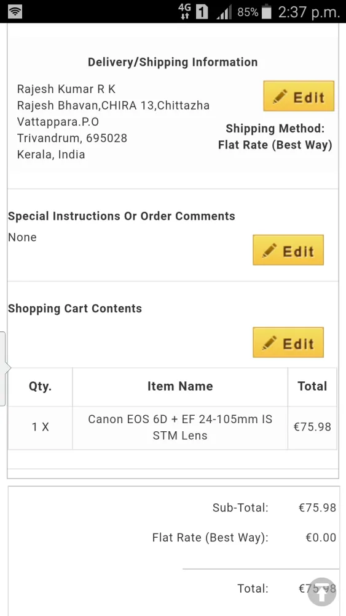Tap the SIM 1 status icon

coord(202,12)
